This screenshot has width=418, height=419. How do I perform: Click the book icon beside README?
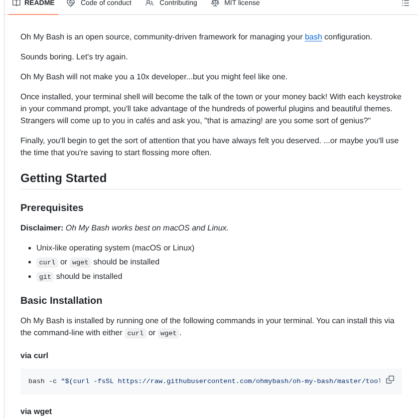(16, 3)
